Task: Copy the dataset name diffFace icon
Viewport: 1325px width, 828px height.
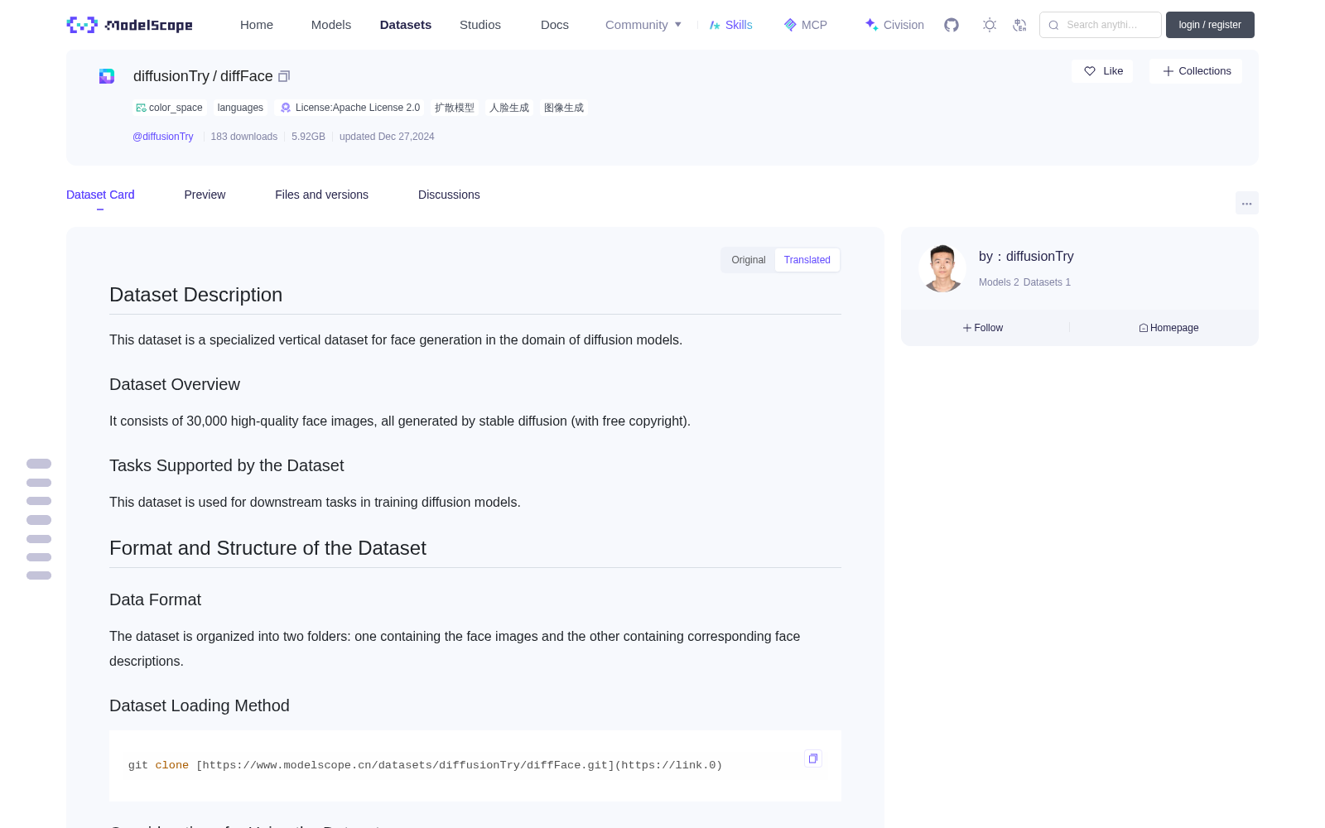Action: click(284, 76)
